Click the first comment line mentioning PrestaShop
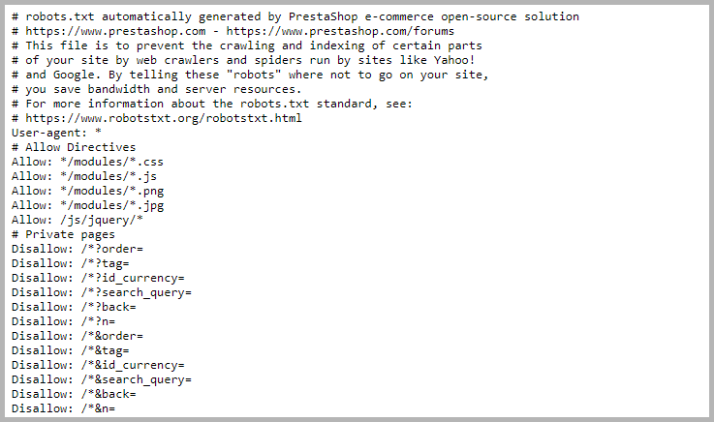The height and width of the screenshot is (422, 714). click(295, 16)
